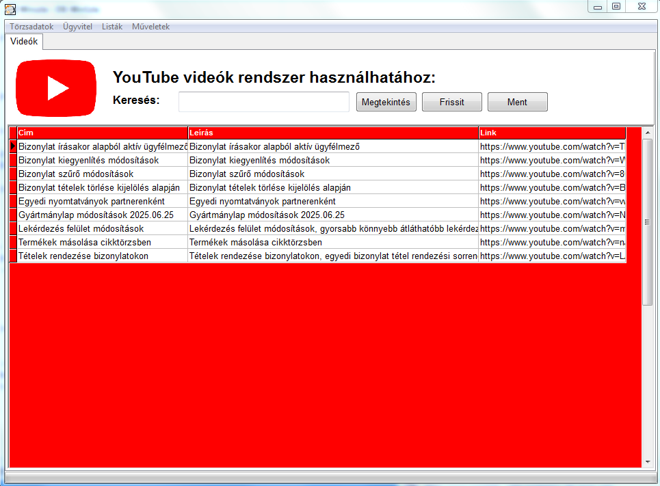Click the YouTube logo image
Viewport: 660px width, 486px height.
coord(56,88)
